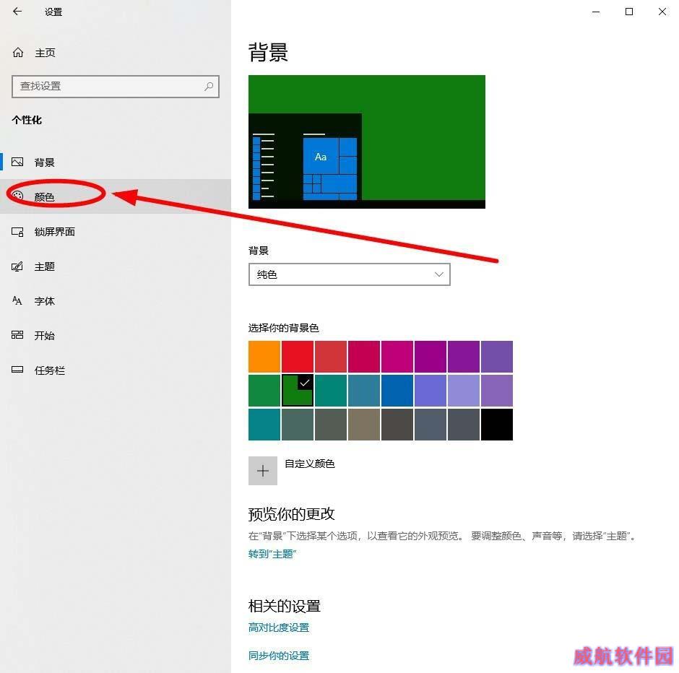The image size is (679, 673).
Task: Pick the dark magenta sixth swatch in first row
Action: coord(431,357)
